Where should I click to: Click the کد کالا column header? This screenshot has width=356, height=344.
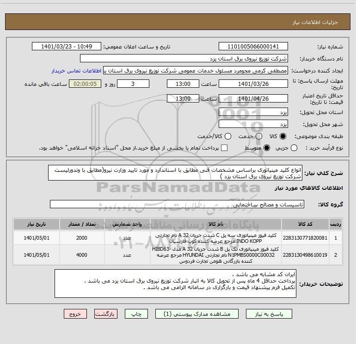(305, 224)
